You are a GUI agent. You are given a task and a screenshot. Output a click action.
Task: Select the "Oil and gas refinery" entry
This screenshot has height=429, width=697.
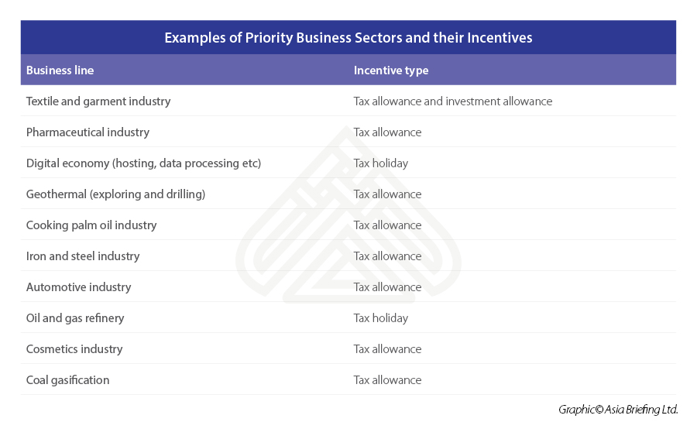[x=75, y=318]
